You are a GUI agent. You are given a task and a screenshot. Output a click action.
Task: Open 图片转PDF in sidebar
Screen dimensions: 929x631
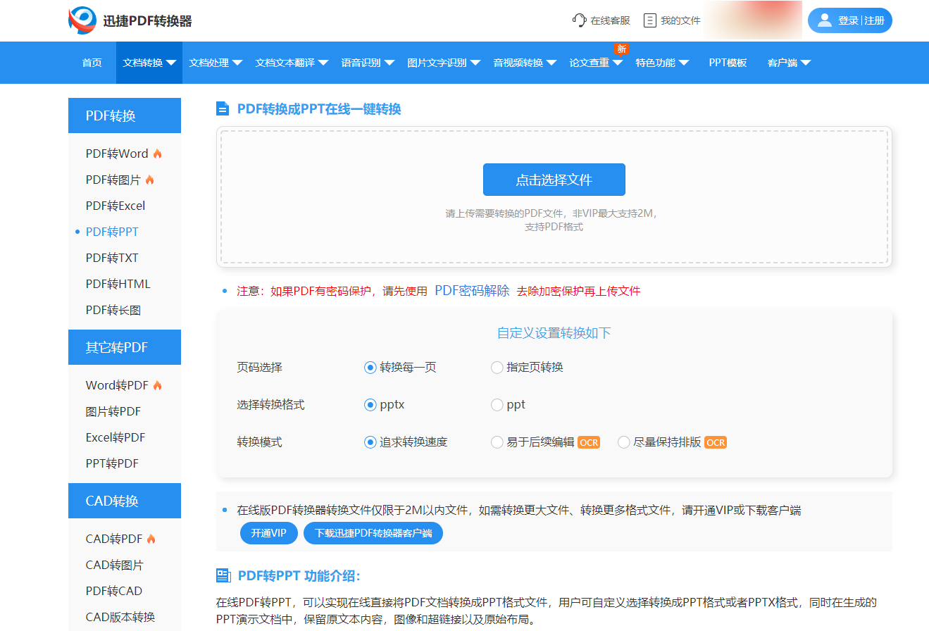pyautogui.click(x=113, y=411)
